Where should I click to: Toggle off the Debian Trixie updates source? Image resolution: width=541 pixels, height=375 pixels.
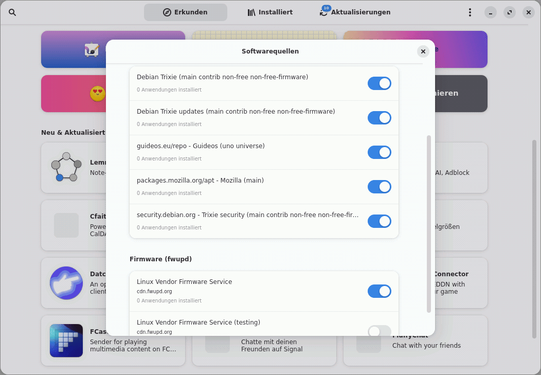(379, 118)
